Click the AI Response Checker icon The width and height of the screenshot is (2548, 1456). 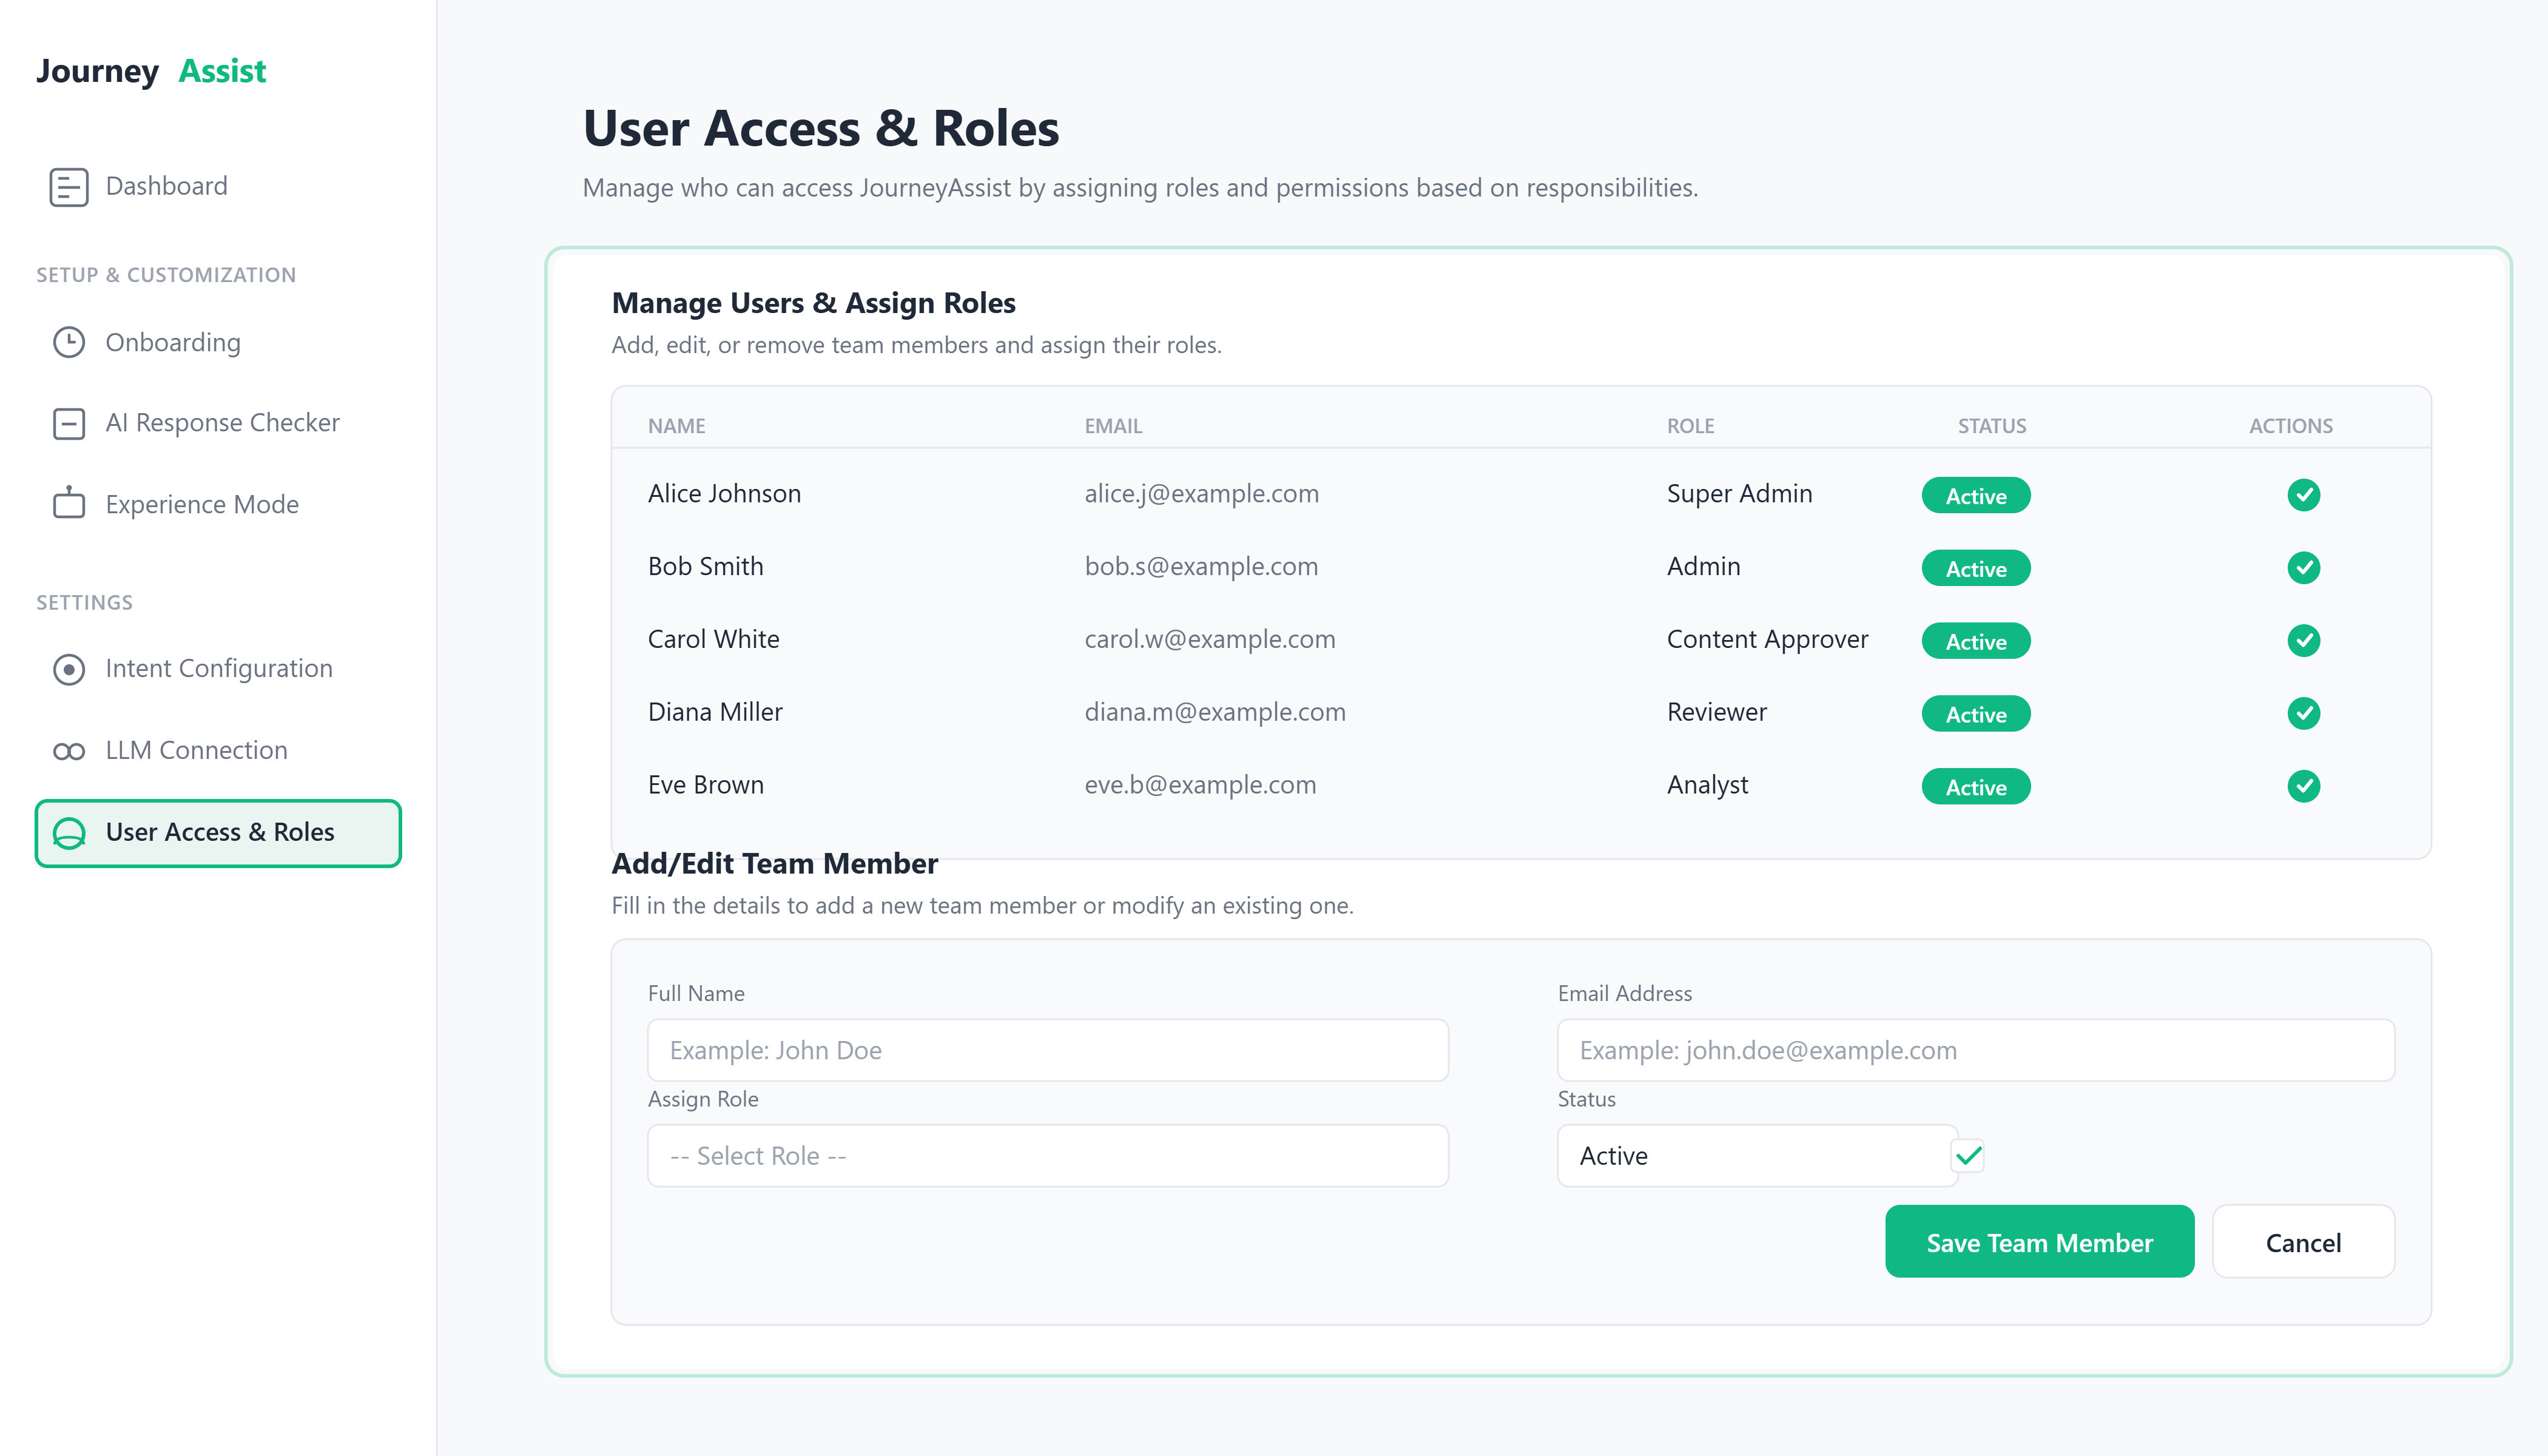69,424
